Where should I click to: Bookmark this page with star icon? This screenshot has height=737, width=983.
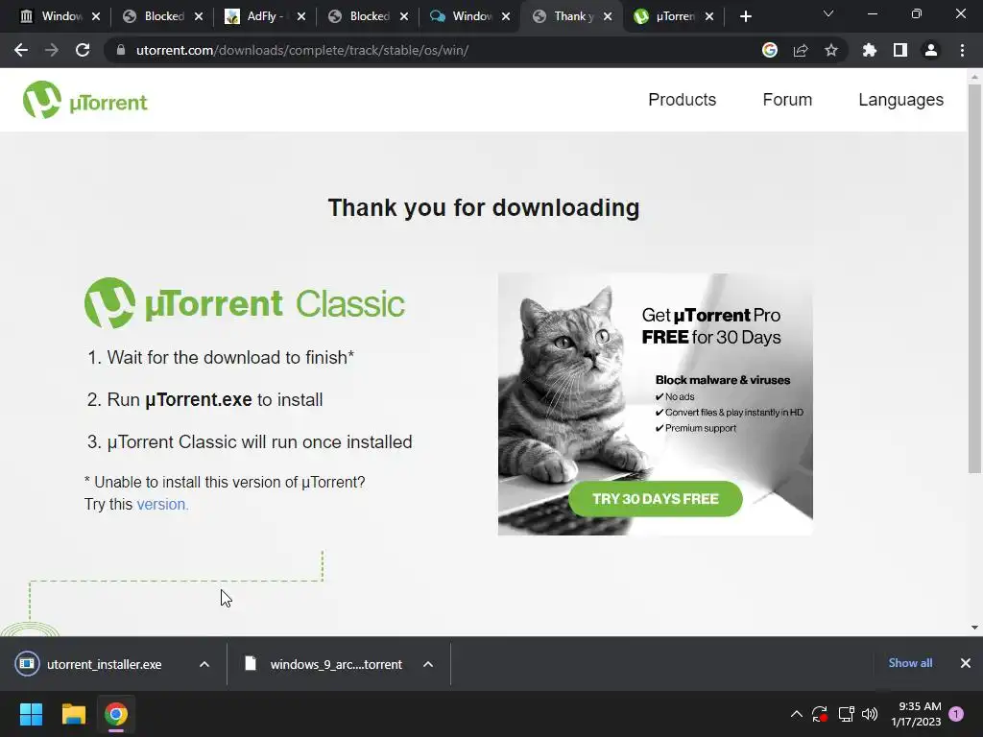click(831, 50)
